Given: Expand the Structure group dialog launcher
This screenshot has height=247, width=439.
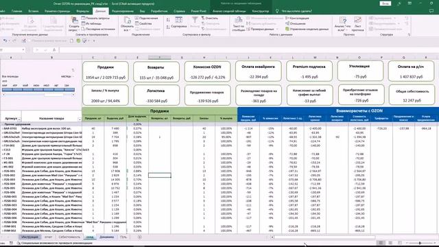Looking at the screenshot, I should click(x=409, y=35).
